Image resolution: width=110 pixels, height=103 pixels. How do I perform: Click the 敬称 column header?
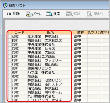coord(81,32)
